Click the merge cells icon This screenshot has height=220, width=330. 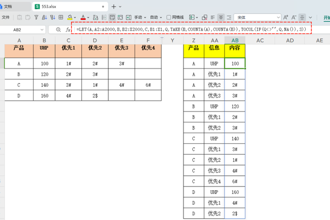(x=120, y=17)
